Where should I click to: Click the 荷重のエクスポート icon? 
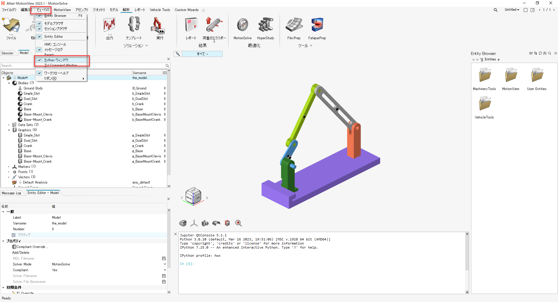214,25
